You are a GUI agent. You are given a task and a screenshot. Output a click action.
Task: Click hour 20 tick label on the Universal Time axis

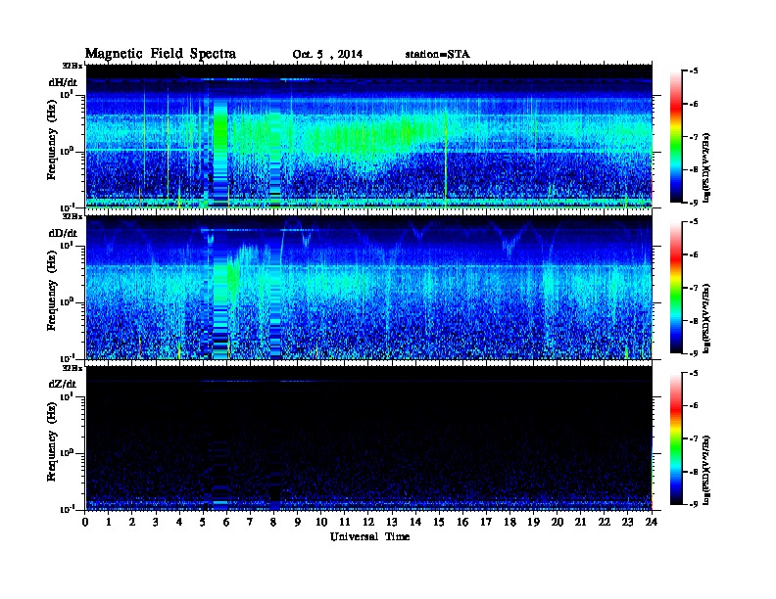(x=558, y=523)
